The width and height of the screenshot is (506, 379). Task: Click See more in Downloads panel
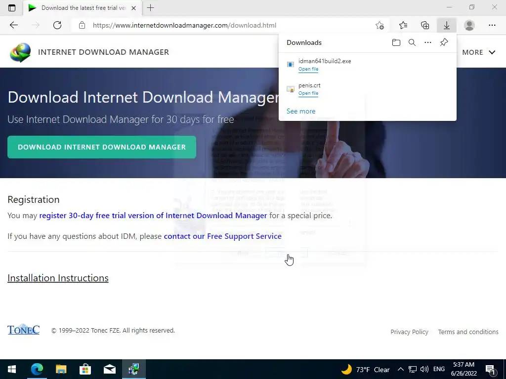pos(301,111)
